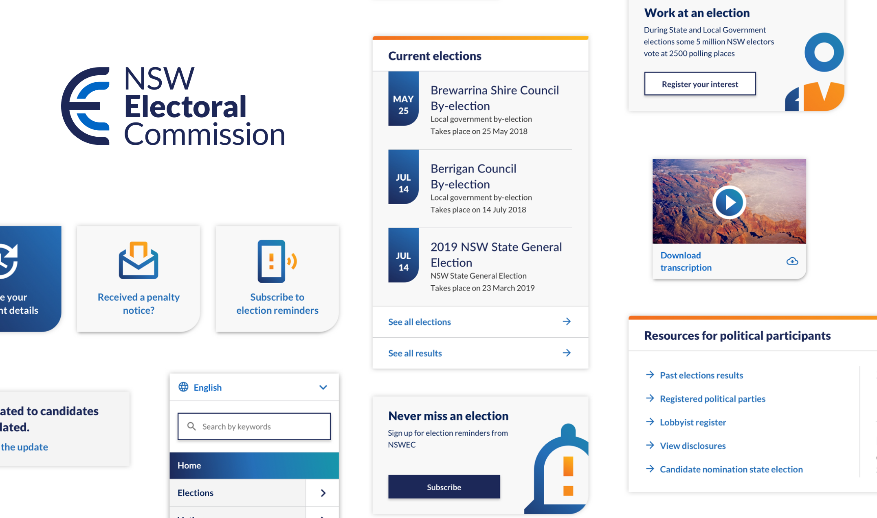
Task: Click the bell illustration in reminder card
Action: (557, 469)
